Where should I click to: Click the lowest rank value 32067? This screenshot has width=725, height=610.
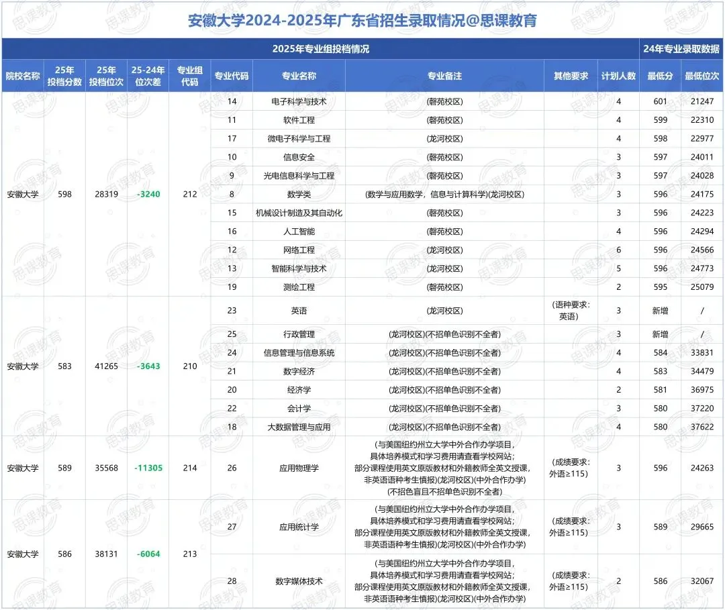pyautogui.click(x=702, y=581)
